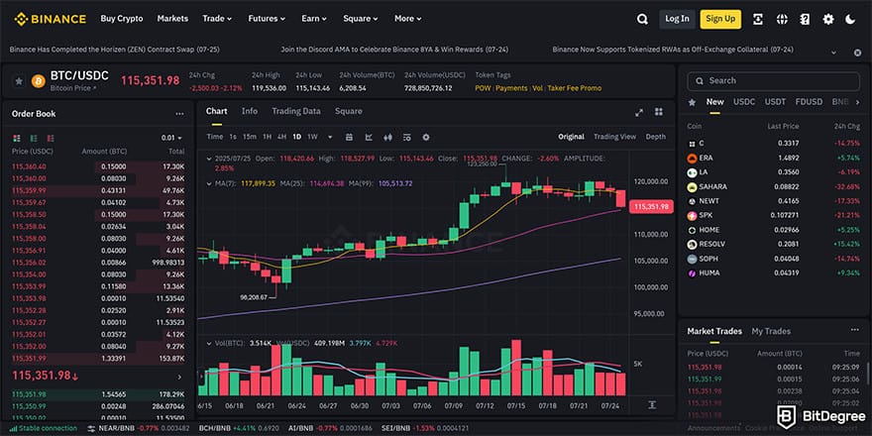The height and width of the screenshot is (436, 872).
Task: Click ask price 115,360.40 in order book
Action: pos(29,166)
